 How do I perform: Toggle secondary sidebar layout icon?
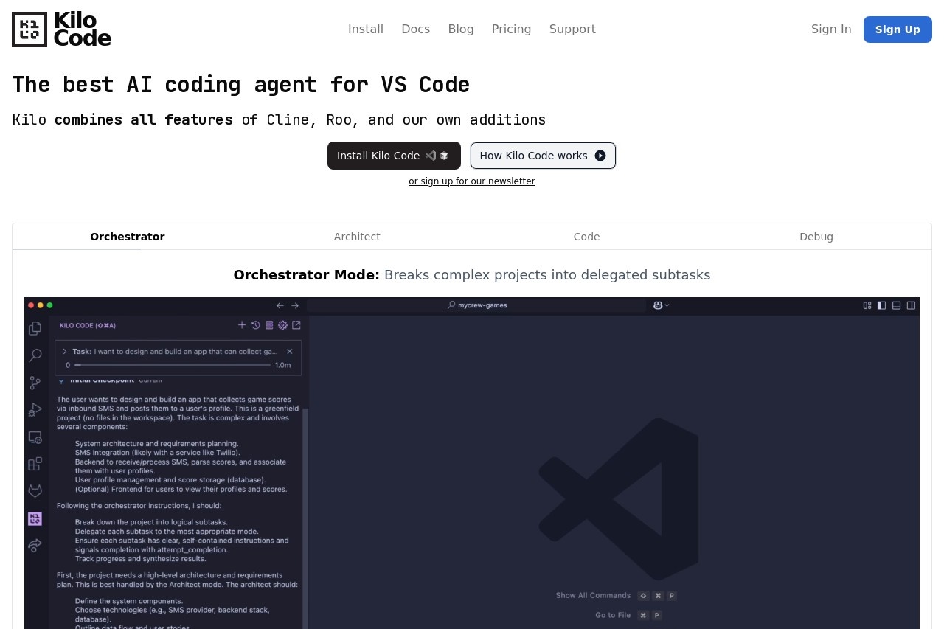coord(912,305)
